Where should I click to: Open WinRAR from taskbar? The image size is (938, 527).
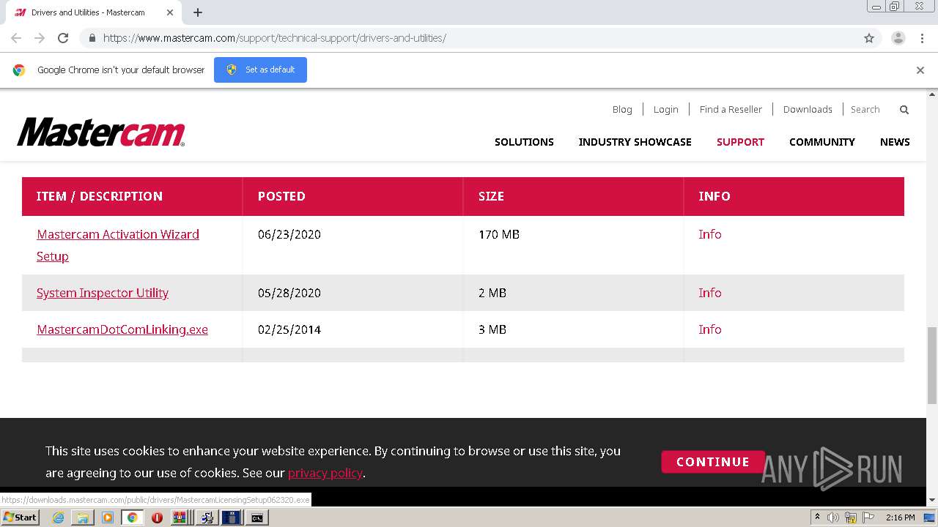tap(180, 517)
